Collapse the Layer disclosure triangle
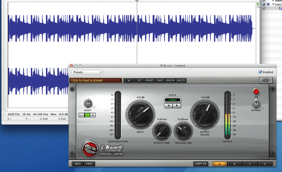Screen dimensions: 282x172 pyautogui.click(x=273, y=4)
